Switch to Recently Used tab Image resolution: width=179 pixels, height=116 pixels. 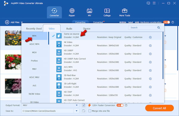click(34, 29)
